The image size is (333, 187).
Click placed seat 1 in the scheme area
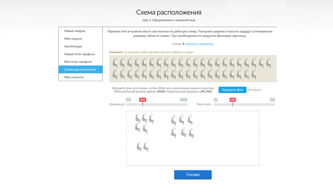(x=138, y=119)
